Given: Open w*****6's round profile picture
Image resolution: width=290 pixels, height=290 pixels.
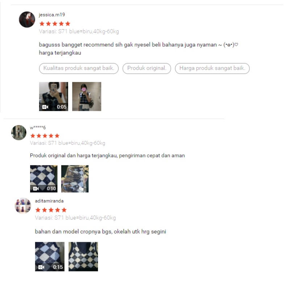Looking at the screenshot, I should [19, 133].
